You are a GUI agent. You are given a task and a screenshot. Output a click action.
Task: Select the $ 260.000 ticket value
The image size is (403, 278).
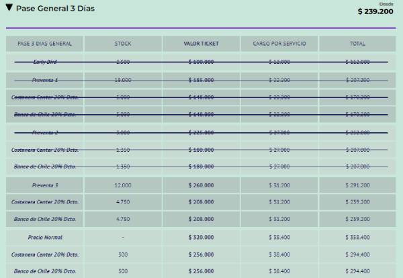(x=201, y=185)
